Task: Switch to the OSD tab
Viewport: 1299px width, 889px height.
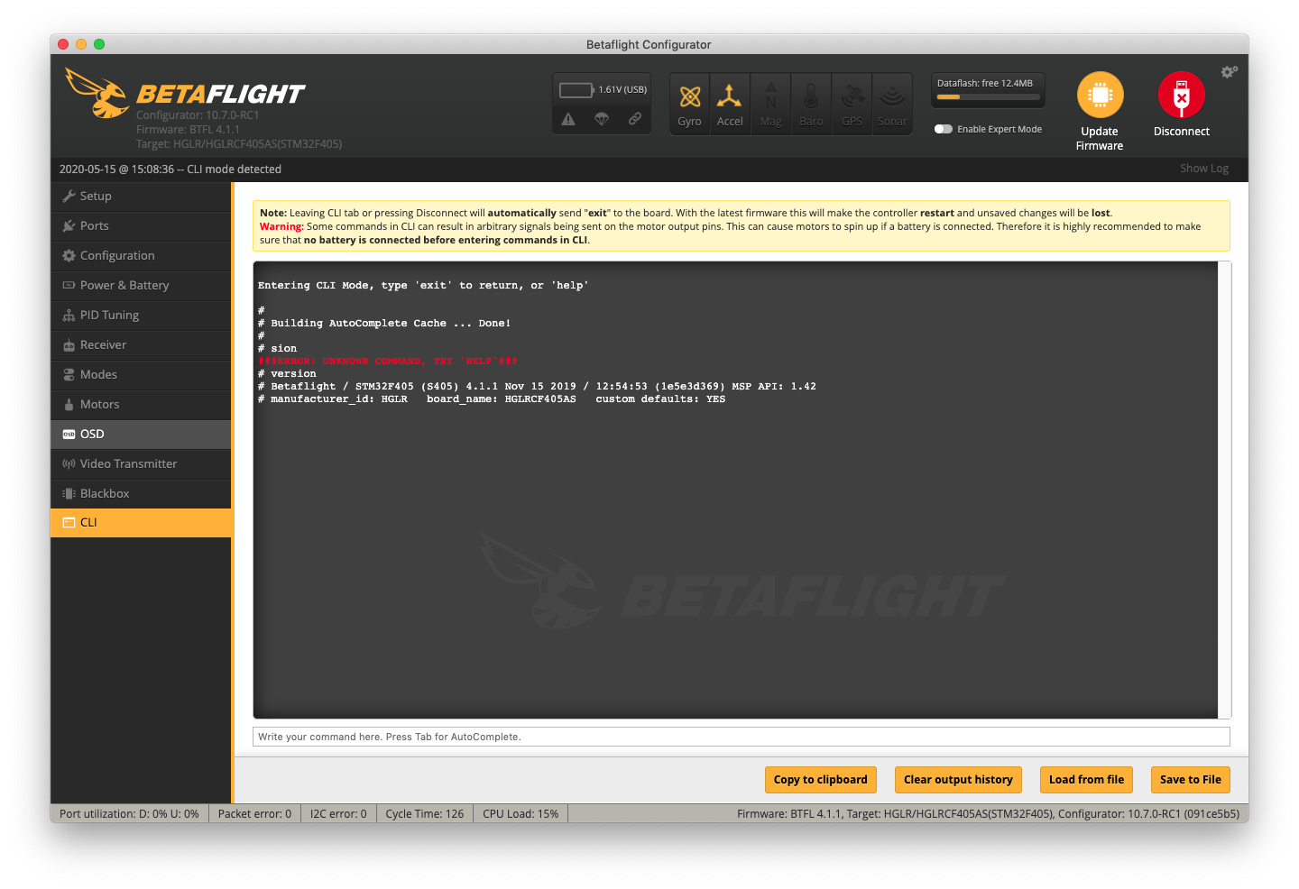Action: (x=141, y=434)
